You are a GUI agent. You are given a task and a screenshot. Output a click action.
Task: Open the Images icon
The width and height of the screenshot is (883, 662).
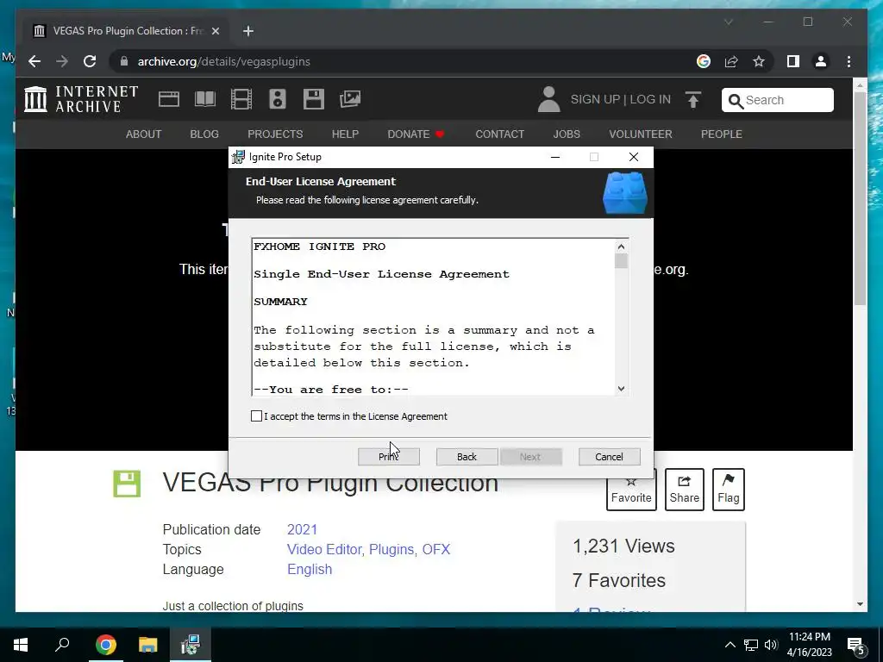click(350, 99)
